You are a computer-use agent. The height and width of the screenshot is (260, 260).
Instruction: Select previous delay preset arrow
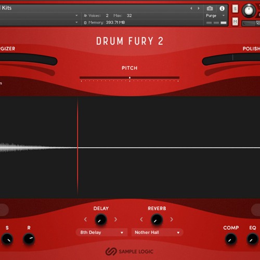85,219
